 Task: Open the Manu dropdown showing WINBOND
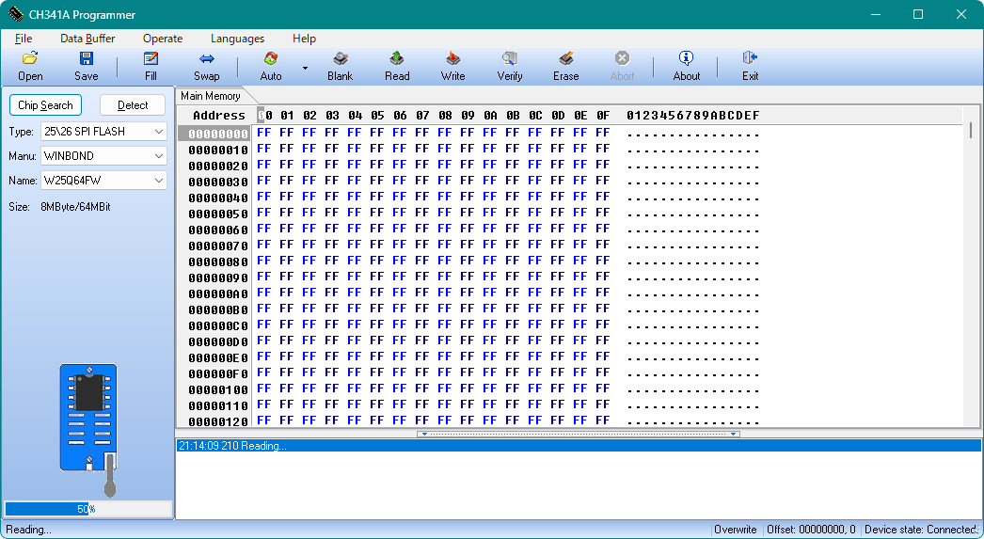(x=103, y=155)
